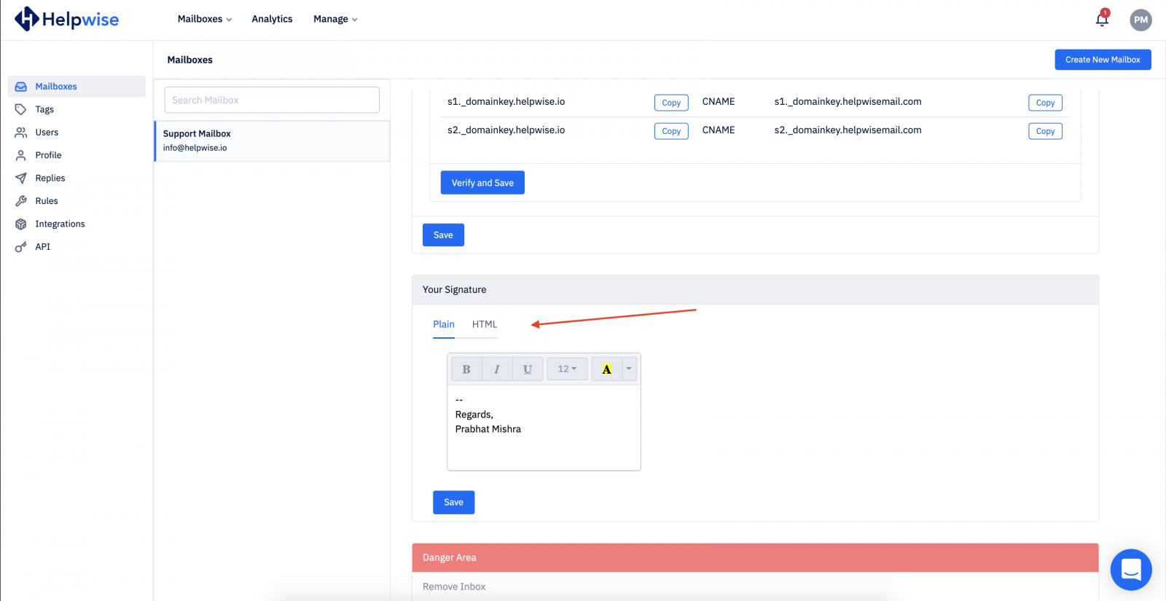Copy s2._domainkey.helpwisemail.com value

(1045, 131)
